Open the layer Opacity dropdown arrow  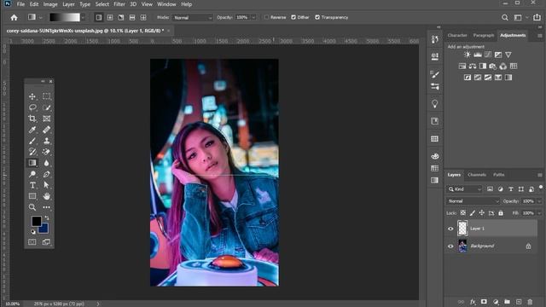click(x=539, y=201)
